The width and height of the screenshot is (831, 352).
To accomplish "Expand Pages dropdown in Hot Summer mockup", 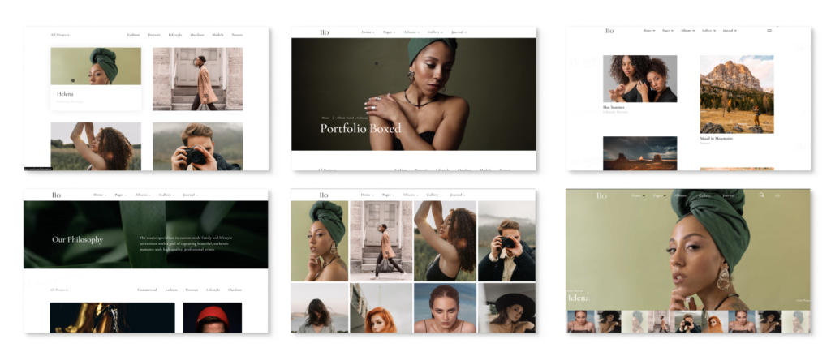I will [668, 31].
